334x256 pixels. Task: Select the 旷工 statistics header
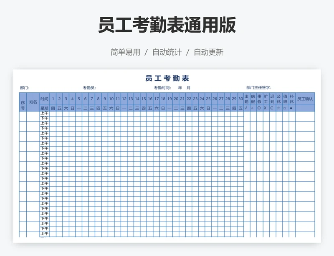pyautogui.click(x=266, y=99)
